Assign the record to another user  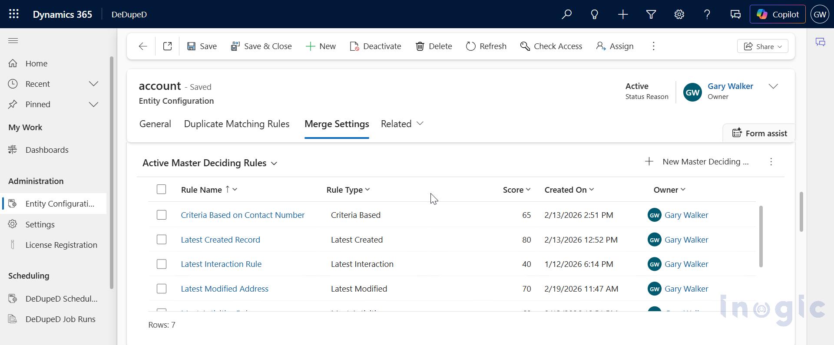coord(615,46)
